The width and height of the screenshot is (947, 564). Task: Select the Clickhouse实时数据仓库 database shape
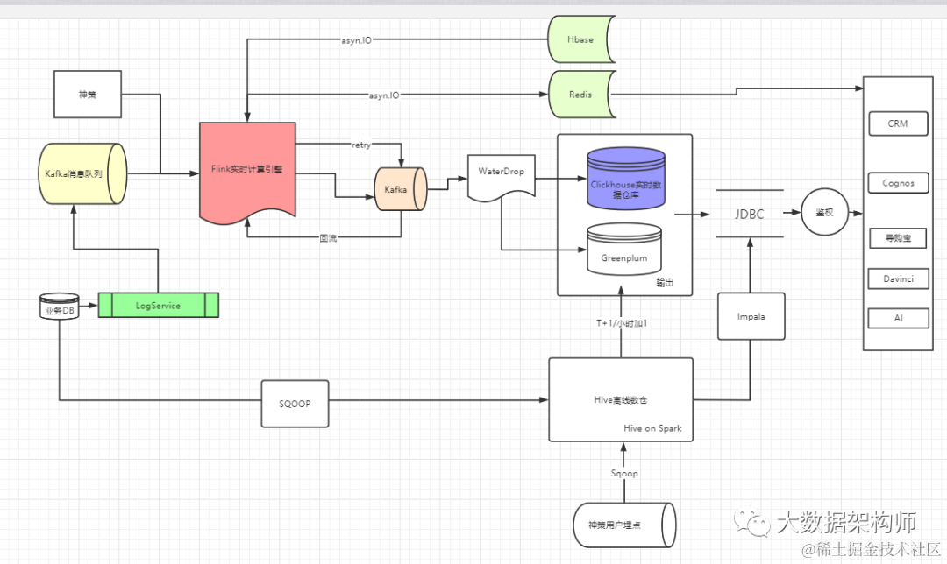(626, 179)
